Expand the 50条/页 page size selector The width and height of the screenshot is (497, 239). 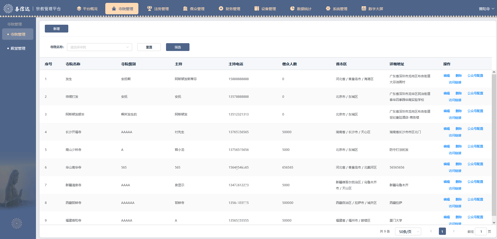(408, 231)
